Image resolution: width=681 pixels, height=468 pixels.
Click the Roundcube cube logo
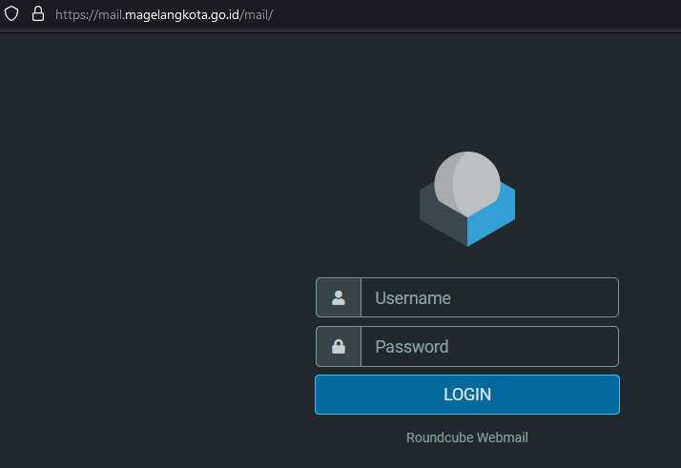tap(467, 199)
